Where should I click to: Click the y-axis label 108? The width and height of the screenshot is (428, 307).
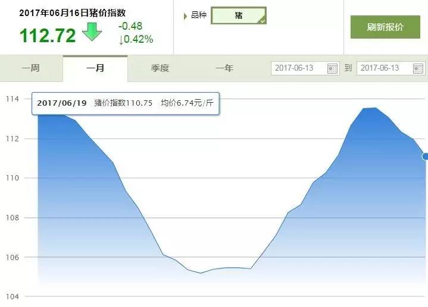[13, 218]
